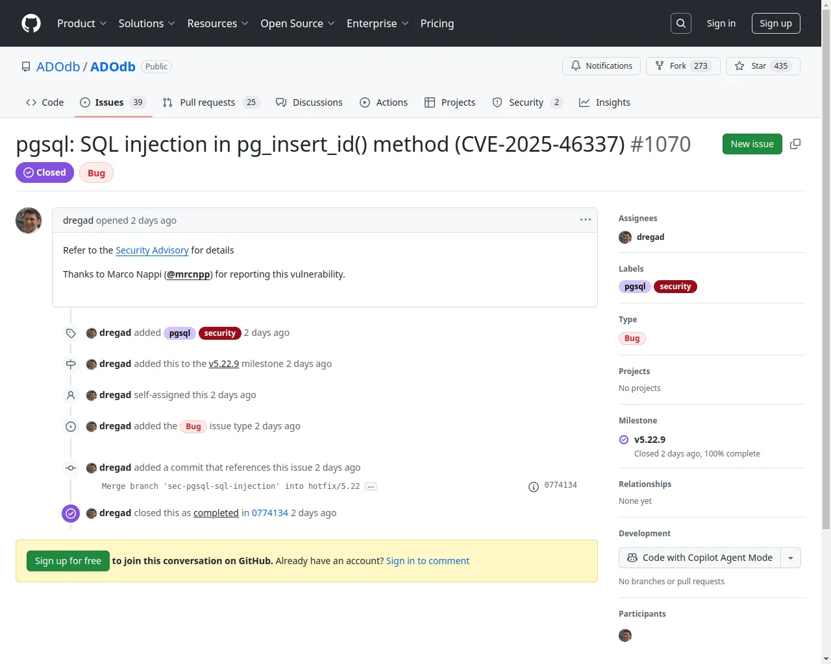Click the Notifications button
Image resolution: width=831 pixels, height=664 pixels.
coord(602,66)
